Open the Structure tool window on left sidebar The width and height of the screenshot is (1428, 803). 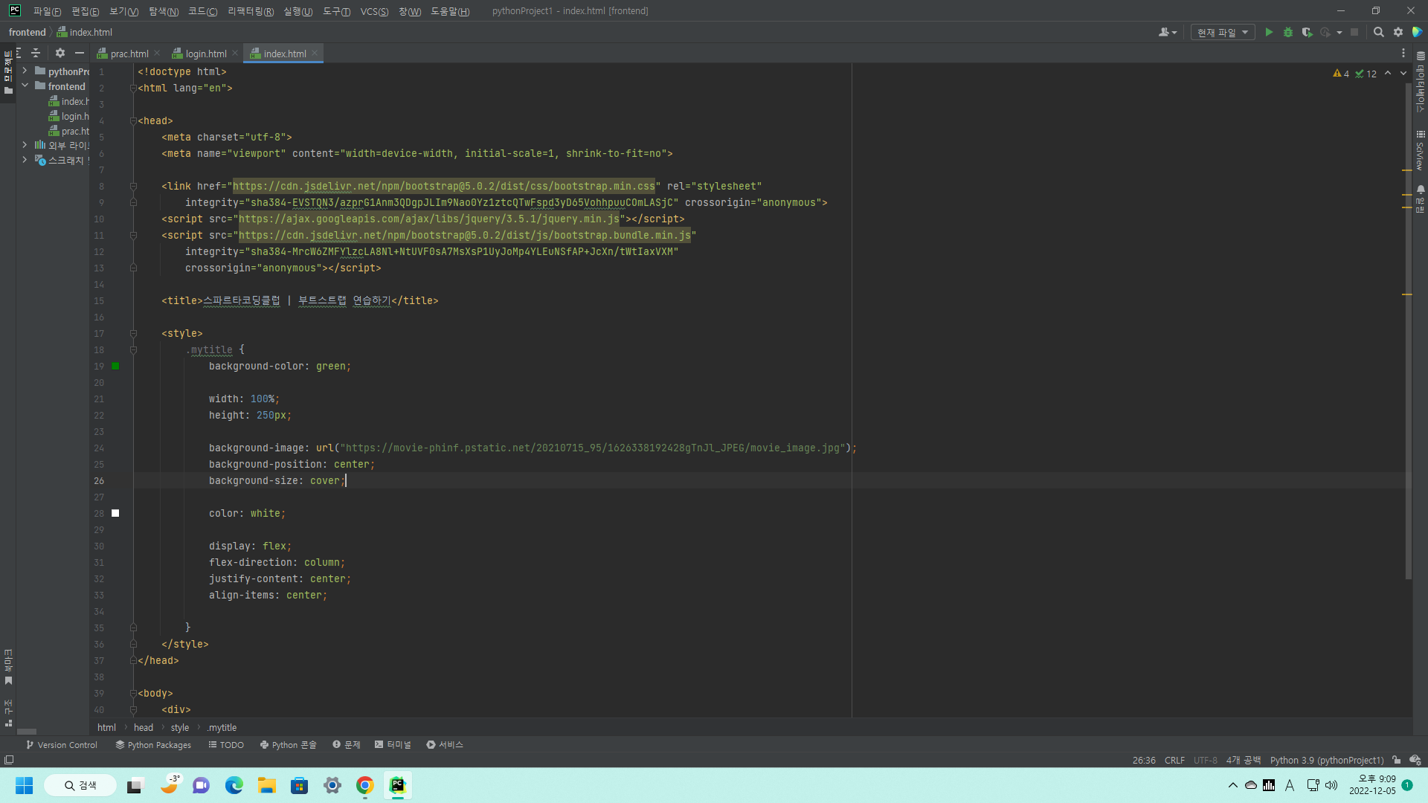(x=8, y=712)
